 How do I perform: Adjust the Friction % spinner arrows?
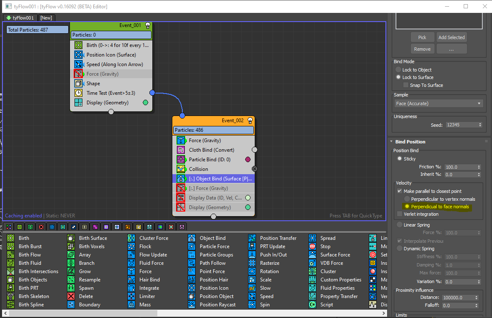click(x=479, y=167)
